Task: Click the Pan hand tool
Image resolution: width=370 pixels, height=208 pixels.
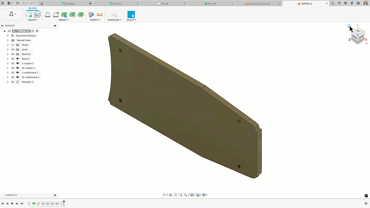Action: point(175,195)
